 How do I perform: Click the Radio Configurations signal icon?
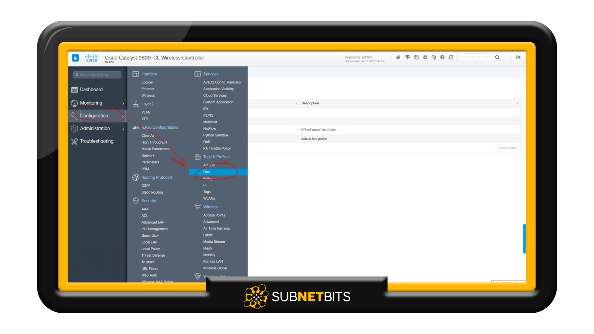click(x=136, y=127)
